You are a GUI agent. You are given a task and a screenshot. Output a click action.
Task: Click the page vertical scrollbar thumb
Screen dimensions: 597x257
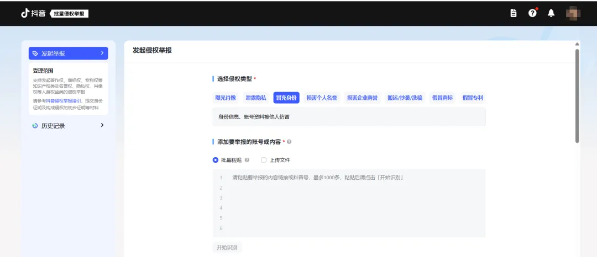pyautogui.click(x=577, y=95)
